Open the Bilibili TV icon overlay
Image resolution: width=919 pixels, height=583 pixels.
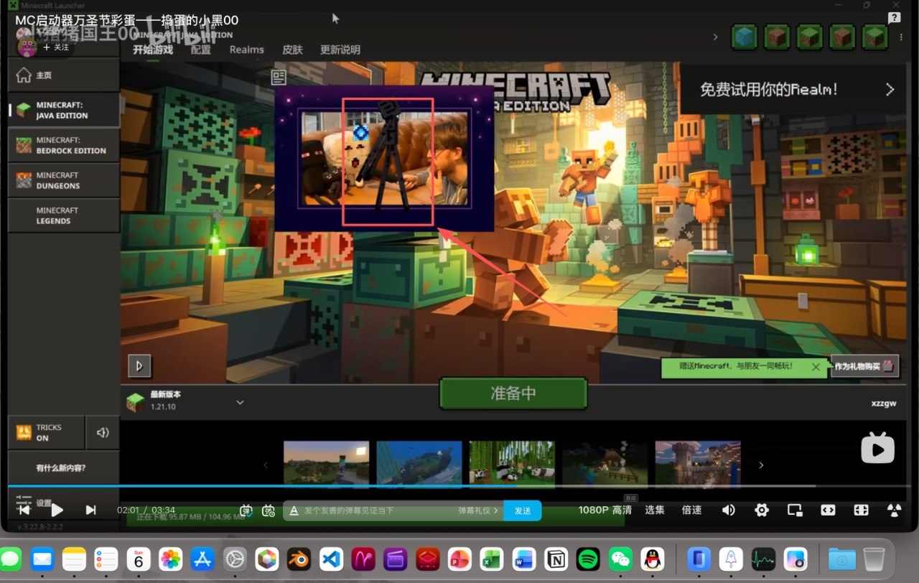pyautogui.click(x=877, y=448)
